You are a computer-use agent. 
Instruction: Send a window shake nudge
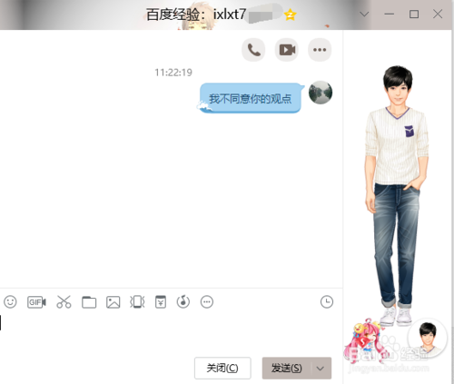tap(137, 302)
